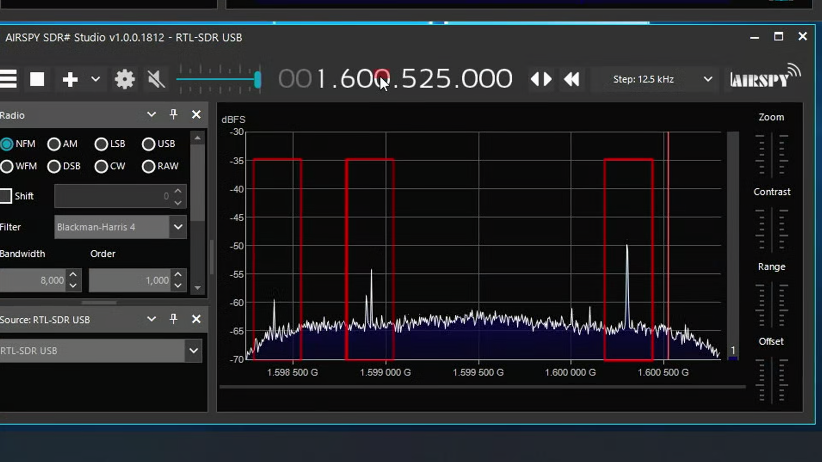Click the Order value input field
The width and height of the screenshot is (822, 462).
coord(130,280)
